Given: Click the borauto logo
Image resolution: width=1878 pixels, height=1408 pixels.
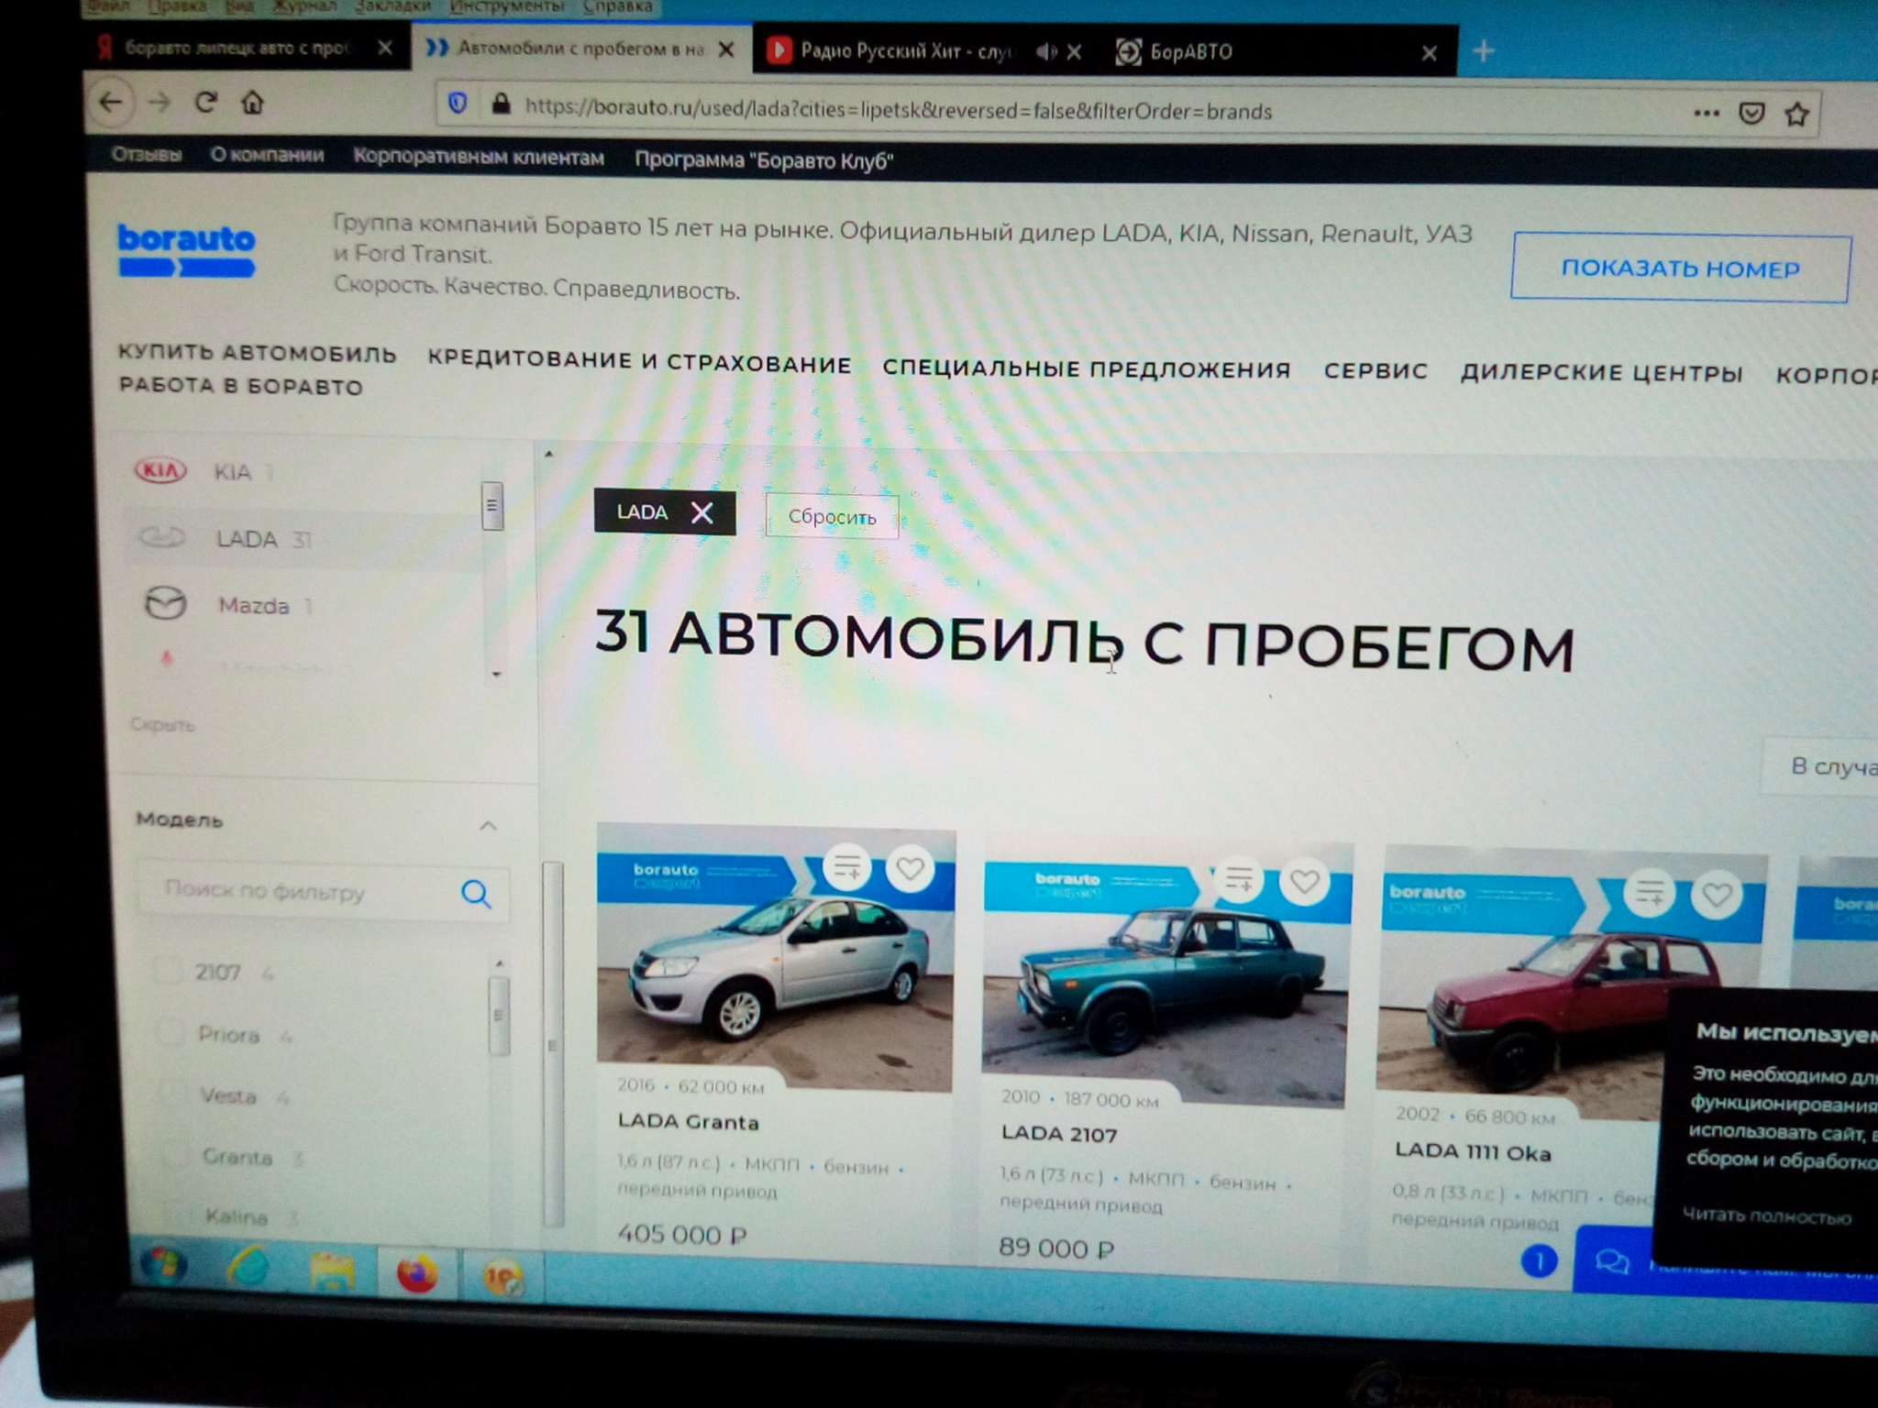Looking at the screenshot, I should click(186, 250).
